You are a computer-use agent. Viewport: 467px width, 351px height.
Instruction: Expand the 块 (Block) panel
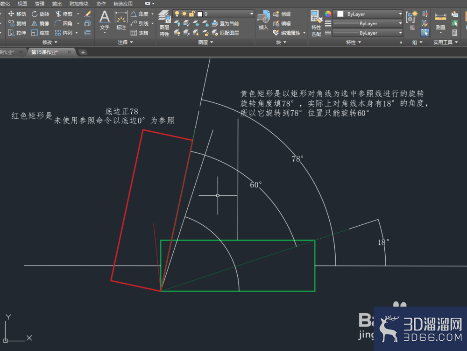281,43
